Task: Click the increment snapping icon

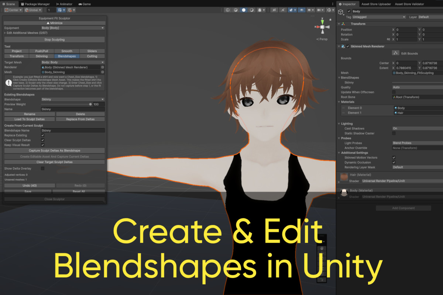Action: 70,10
